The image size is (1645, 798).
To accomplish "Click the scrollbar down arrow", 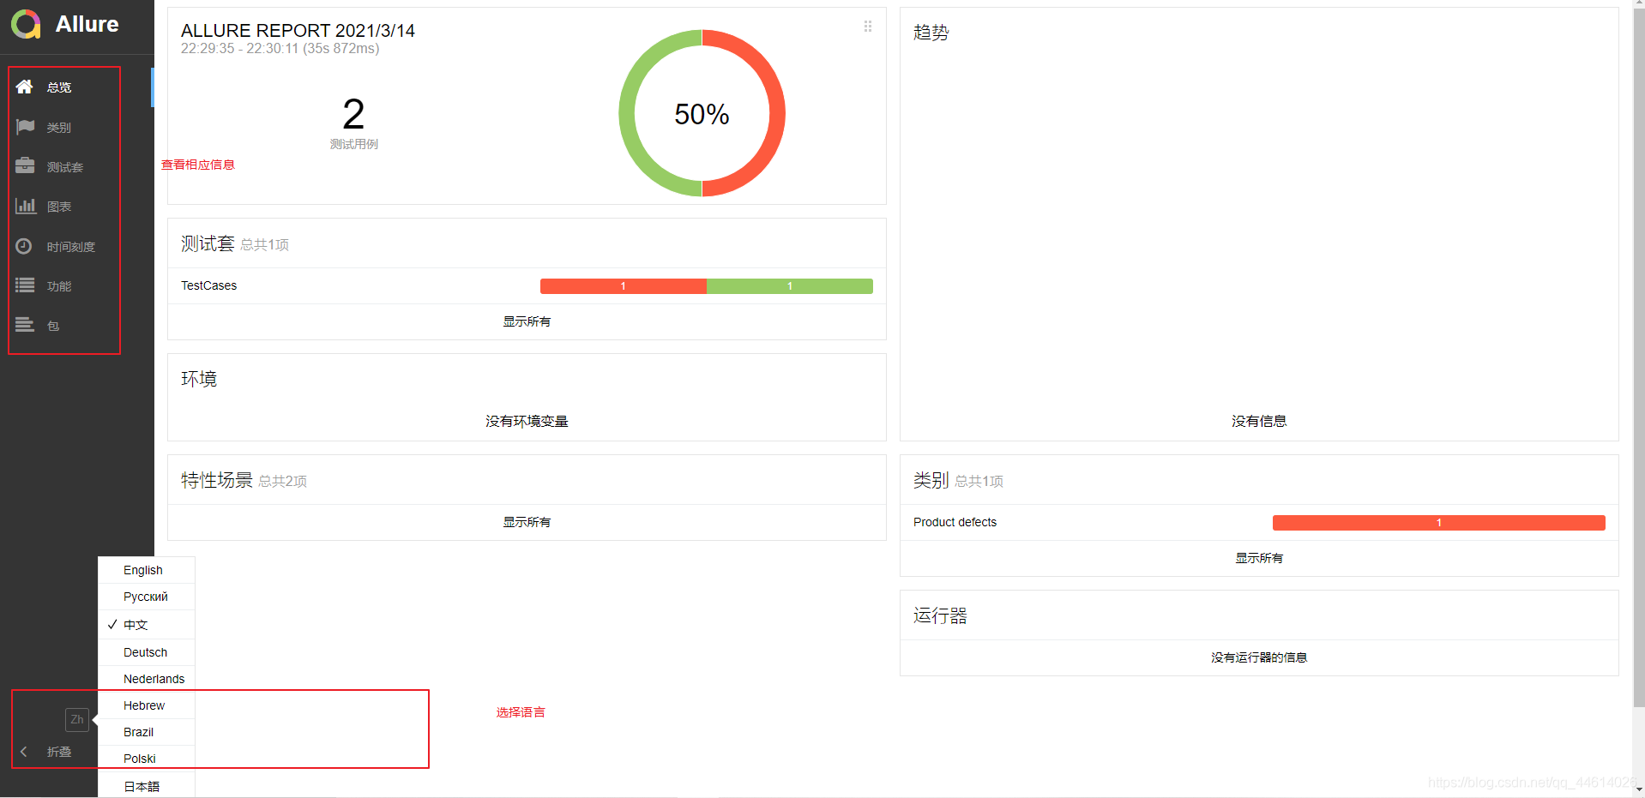I will (1638, 790).
